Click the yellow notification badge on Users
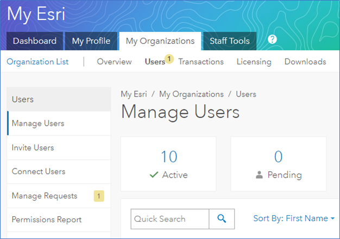Viewport: 340px width, 239px height. [169, 59]
